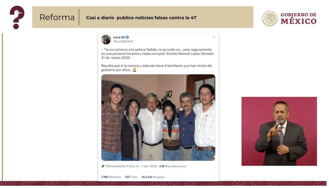Click the pencil edit icon before Última edición
329x188 pixels.
pyautogui.click(x=103, y=166)
